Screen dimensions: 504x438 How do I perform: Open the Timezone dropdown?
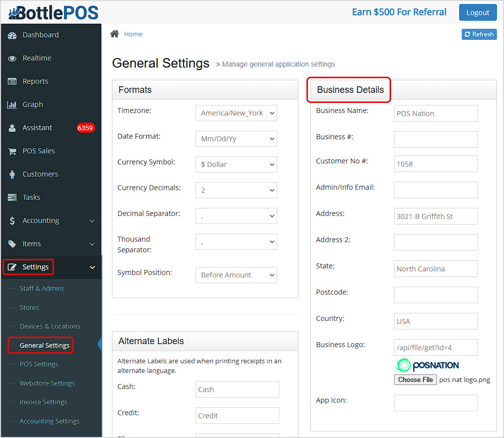tap(236, 113)
